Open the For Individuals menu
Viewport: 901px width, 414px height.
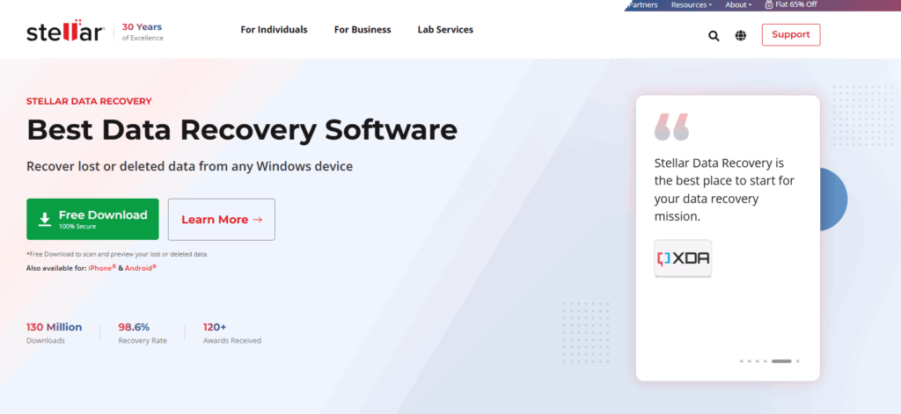[275, 30]
